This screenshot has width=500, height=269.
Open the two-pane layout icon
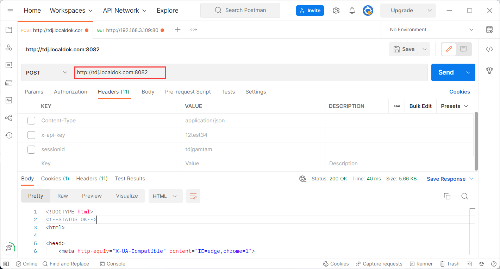tap(469, 264)
